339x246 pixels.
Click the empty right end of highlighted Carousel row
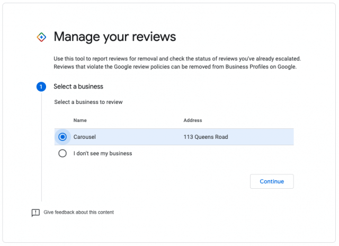click(x=261, y=137)
